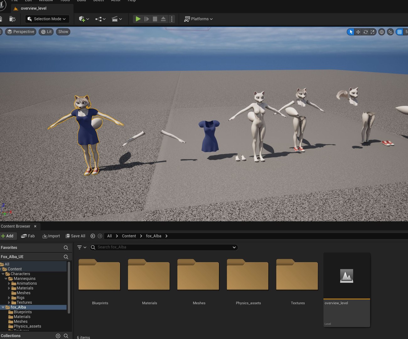The image size is (408, 339).
Task: Open the Add content cube dropdown
Action: [84, 19]
